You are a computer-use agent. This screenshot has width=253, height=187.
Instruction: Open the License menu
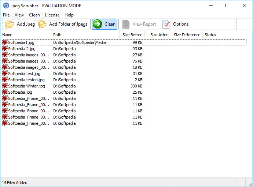click(52, 15)
